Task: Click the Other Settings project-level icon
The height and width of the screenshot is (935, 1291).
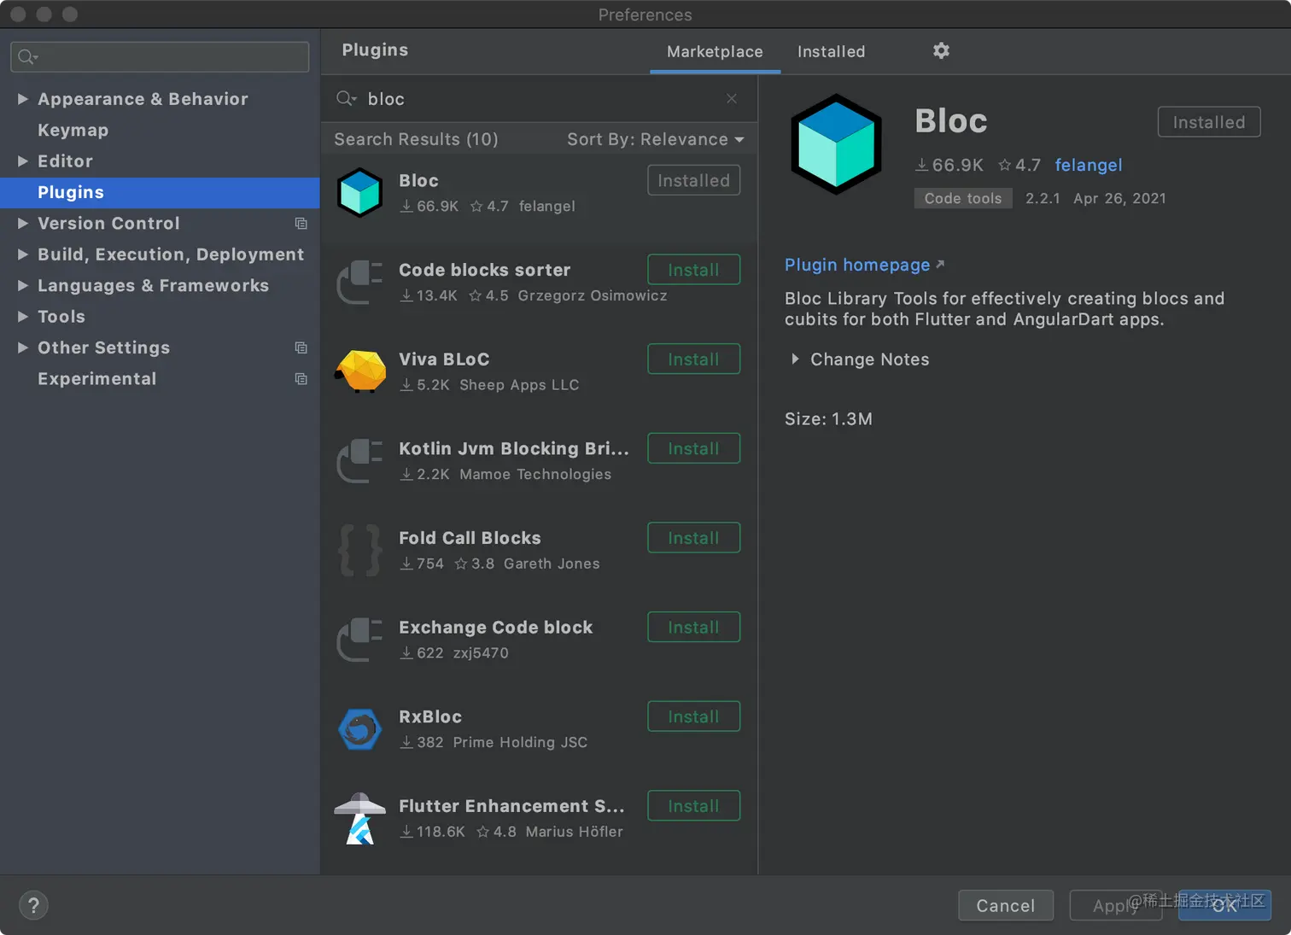Action: click(301, 348)
